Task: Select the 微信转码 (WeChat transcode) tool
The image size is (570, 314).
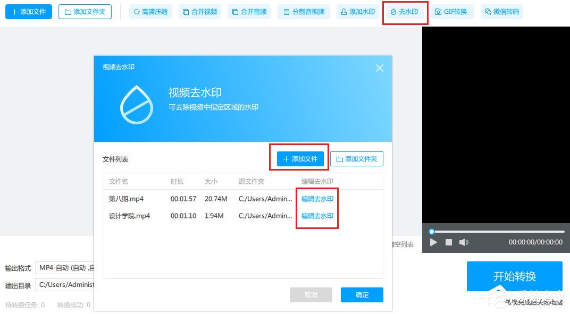Action: tap(501, 11)
